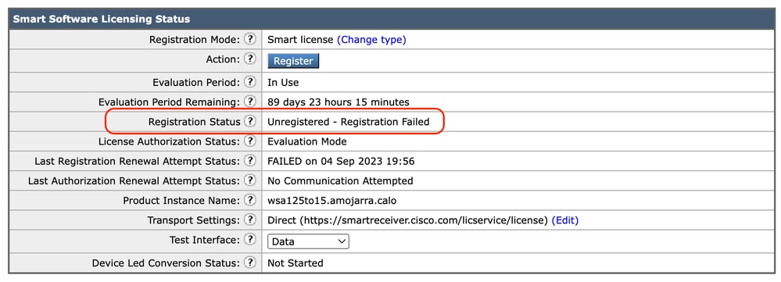
Task: Open help icon beside Registration Mode
Action: pos(250,39)
